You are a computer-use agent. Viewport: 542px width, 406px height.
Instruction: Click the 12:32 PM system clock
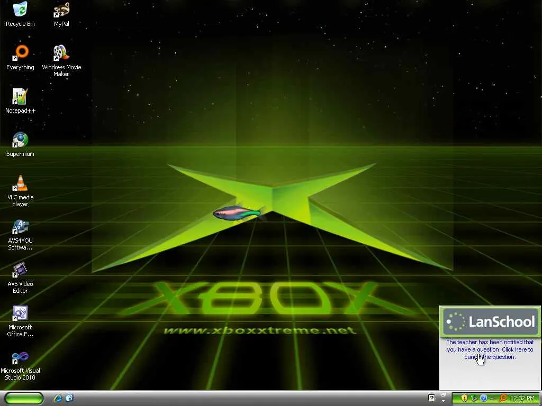pos(522,398)
